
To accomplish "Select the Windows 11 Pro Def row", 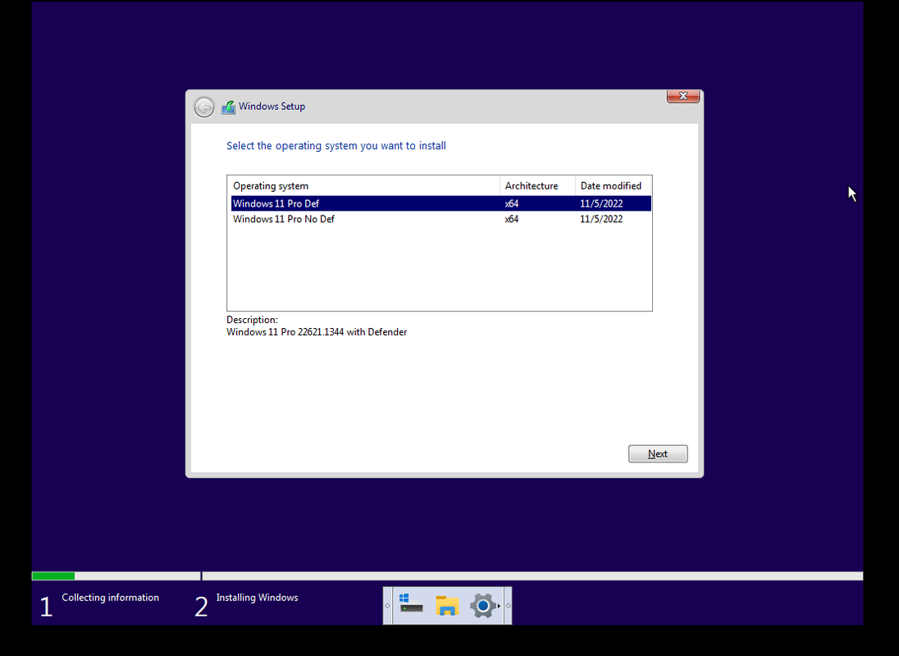I will click(441, 203).
